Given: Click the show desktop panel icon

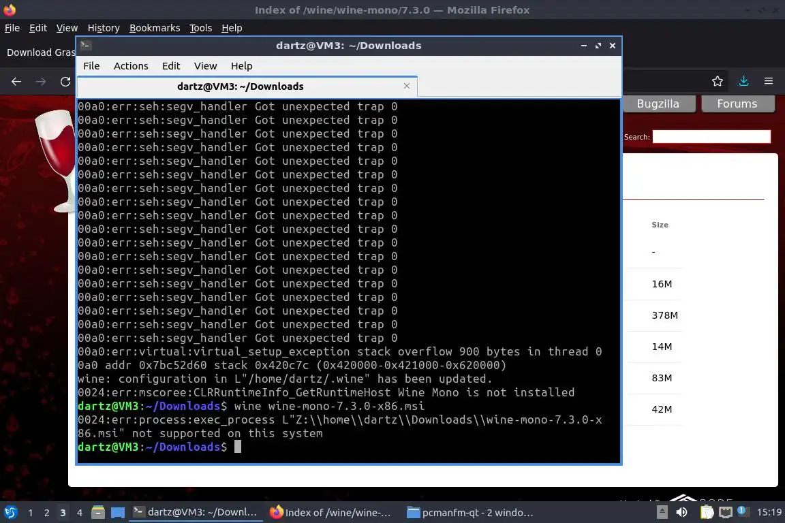Looking at the screenshot, I should (118, 513).
